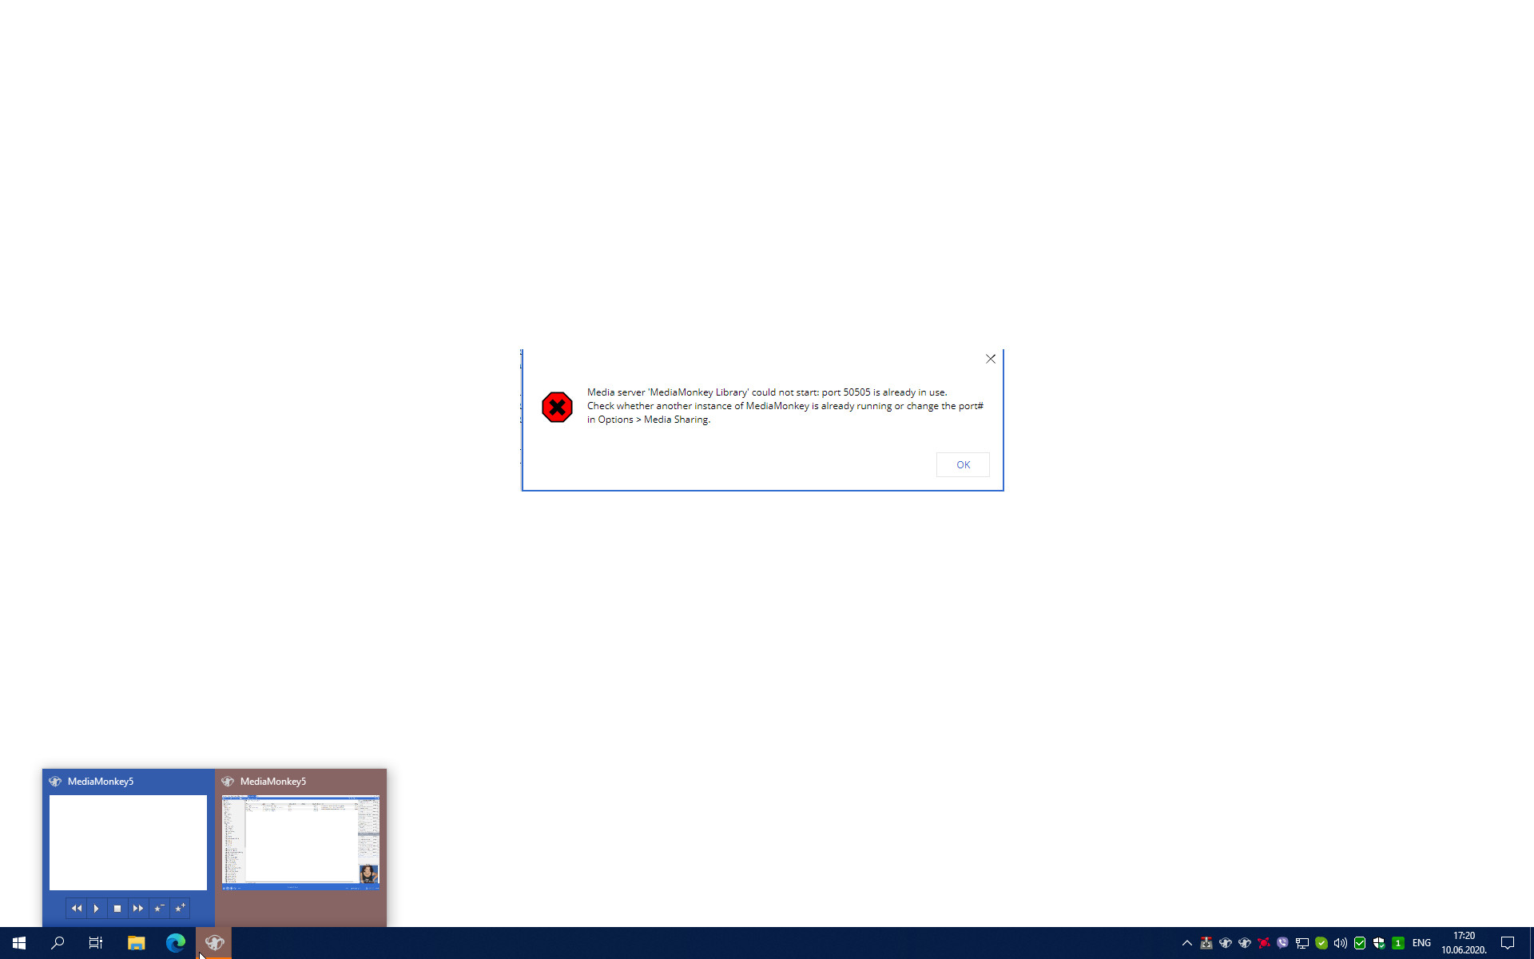Open the notification Action Center

pyautogui.click(x=1507, y=943)
